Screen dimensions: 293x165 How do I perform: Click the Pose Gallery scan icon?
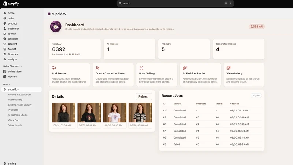tap(141, 68)
